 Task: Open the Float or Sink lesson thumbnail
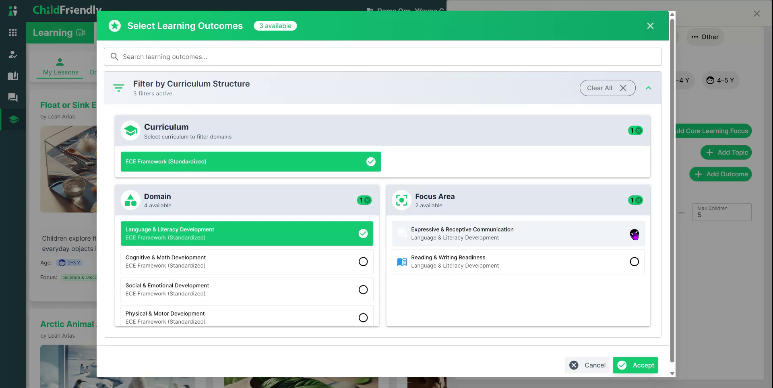point(68,169)
